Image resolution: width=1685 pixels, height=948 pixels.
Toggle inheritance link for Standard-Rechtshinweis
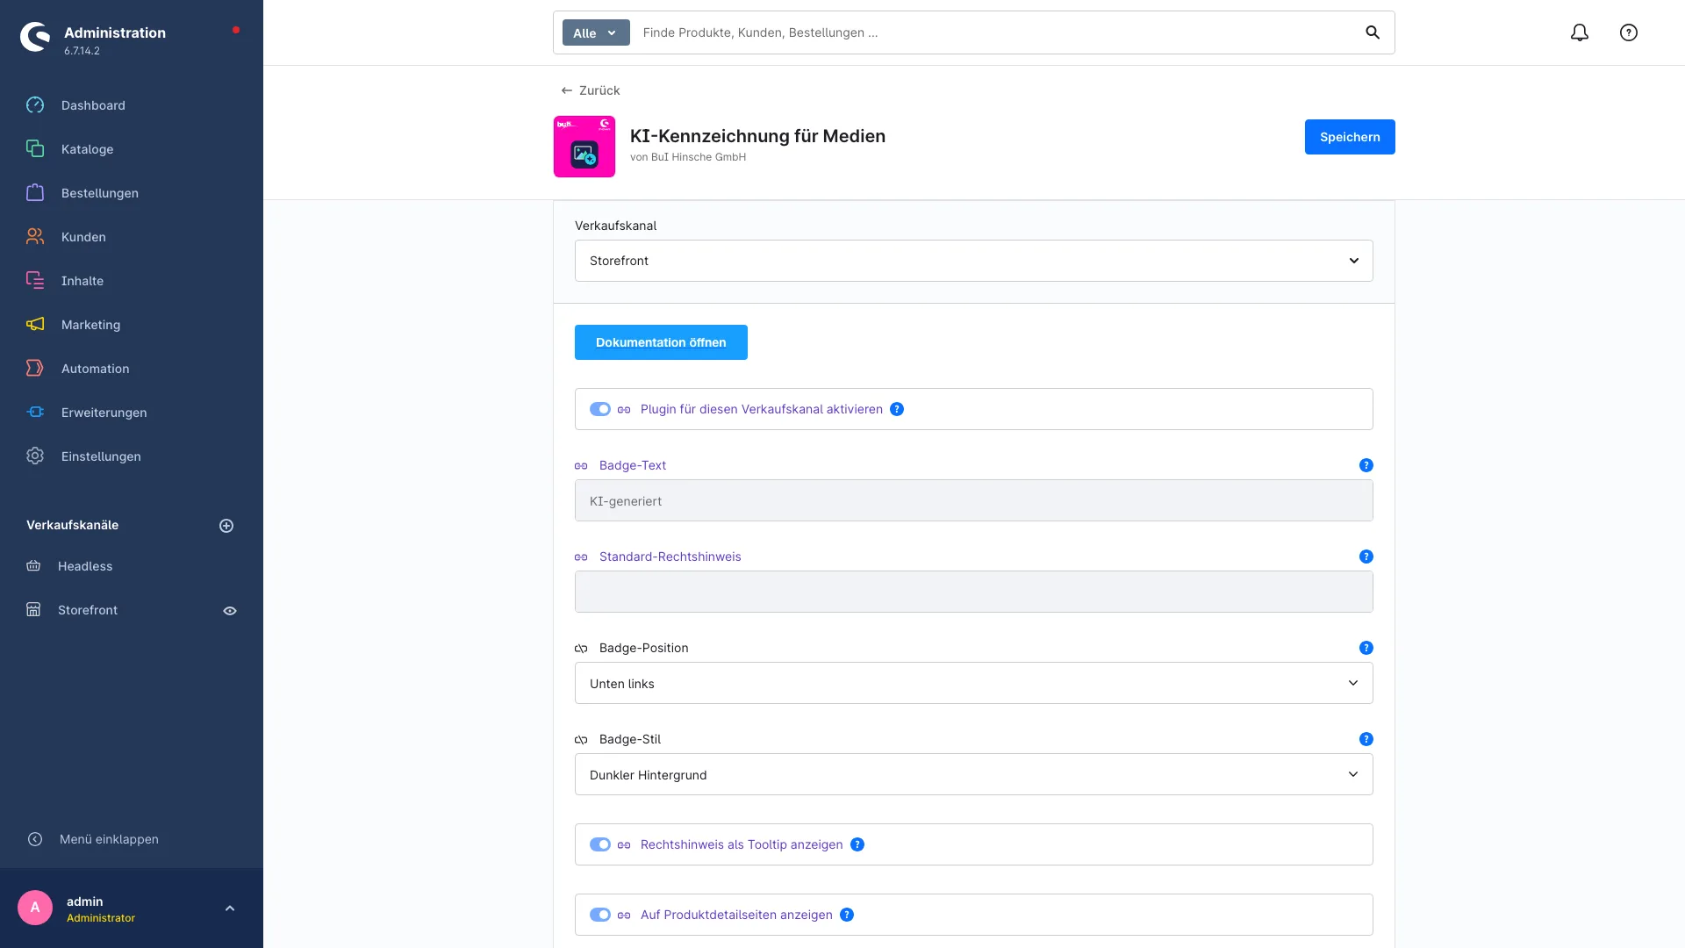581,557
